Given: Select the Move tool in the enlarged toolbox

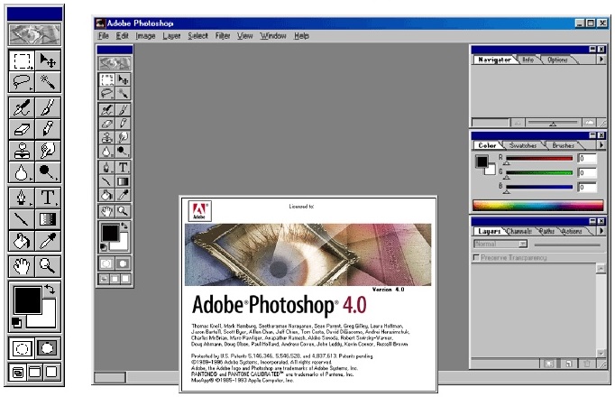Looking at the screenshot, I should [x=48, y=60].
